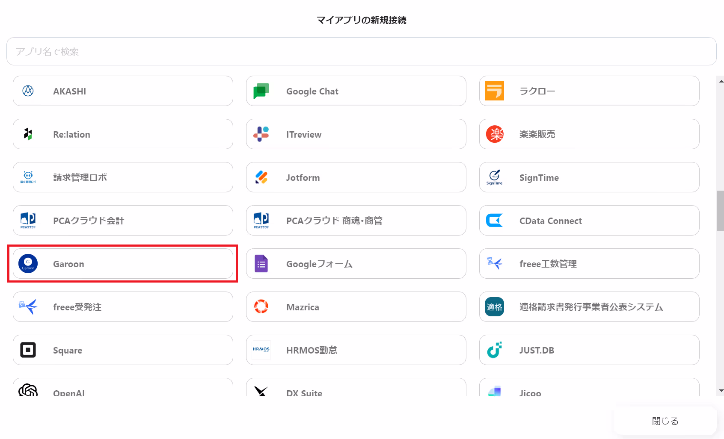Screen dimensions: 724x439
Task: Click the purple Googleフォーム icon
Action: (261, 263)
